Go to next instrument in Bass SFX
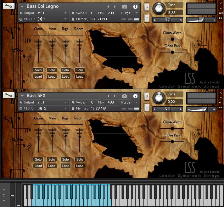The width and height of the screenshot is (224, 207). coord(115,96)
